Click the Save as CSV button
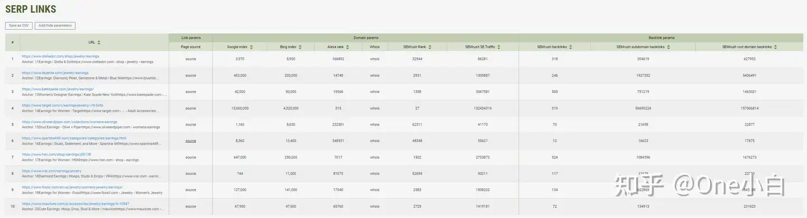The width and height of the screenshot is (807, 218). pos(18,26)
